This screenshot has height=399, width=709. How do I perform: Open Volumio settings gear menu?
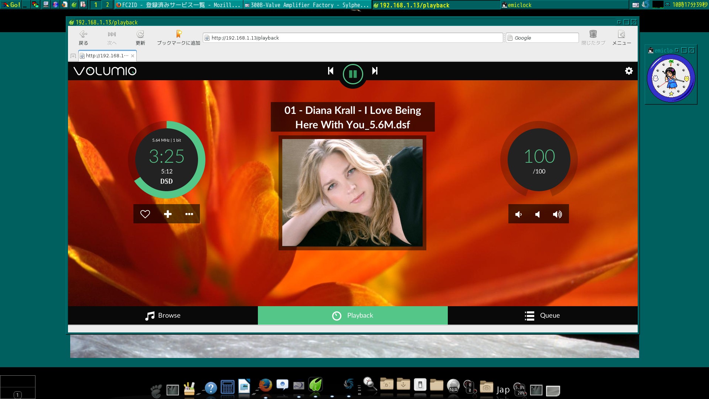628,71
